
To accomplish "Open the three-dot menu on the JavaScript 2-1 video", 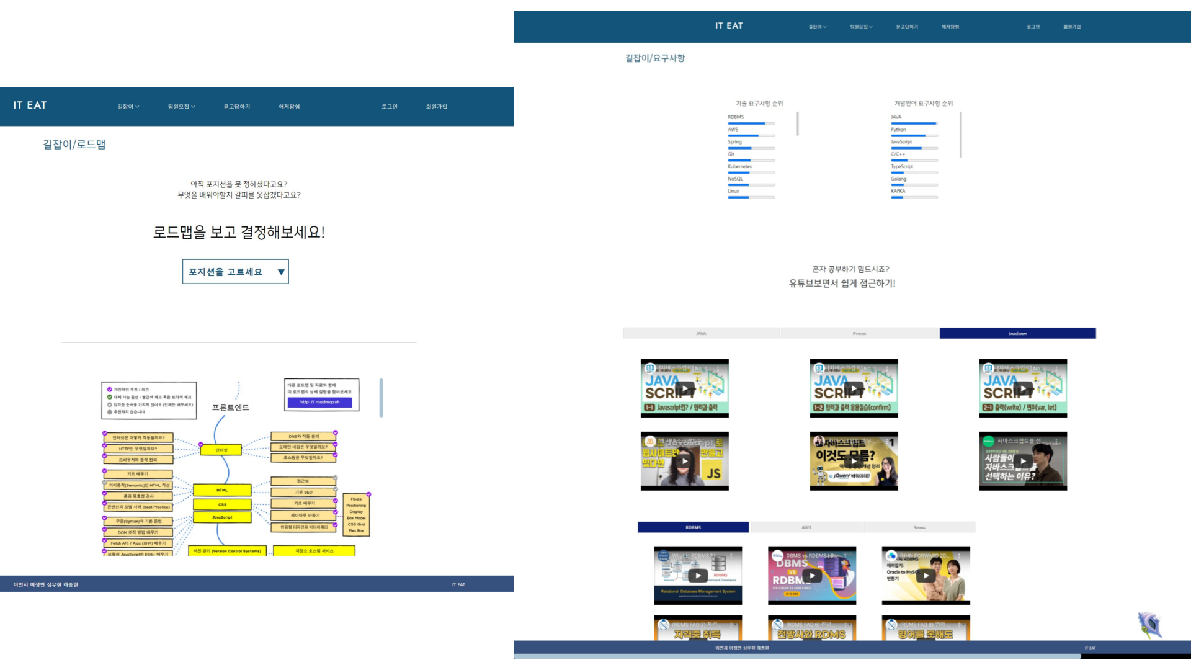I will (1056, 368).
